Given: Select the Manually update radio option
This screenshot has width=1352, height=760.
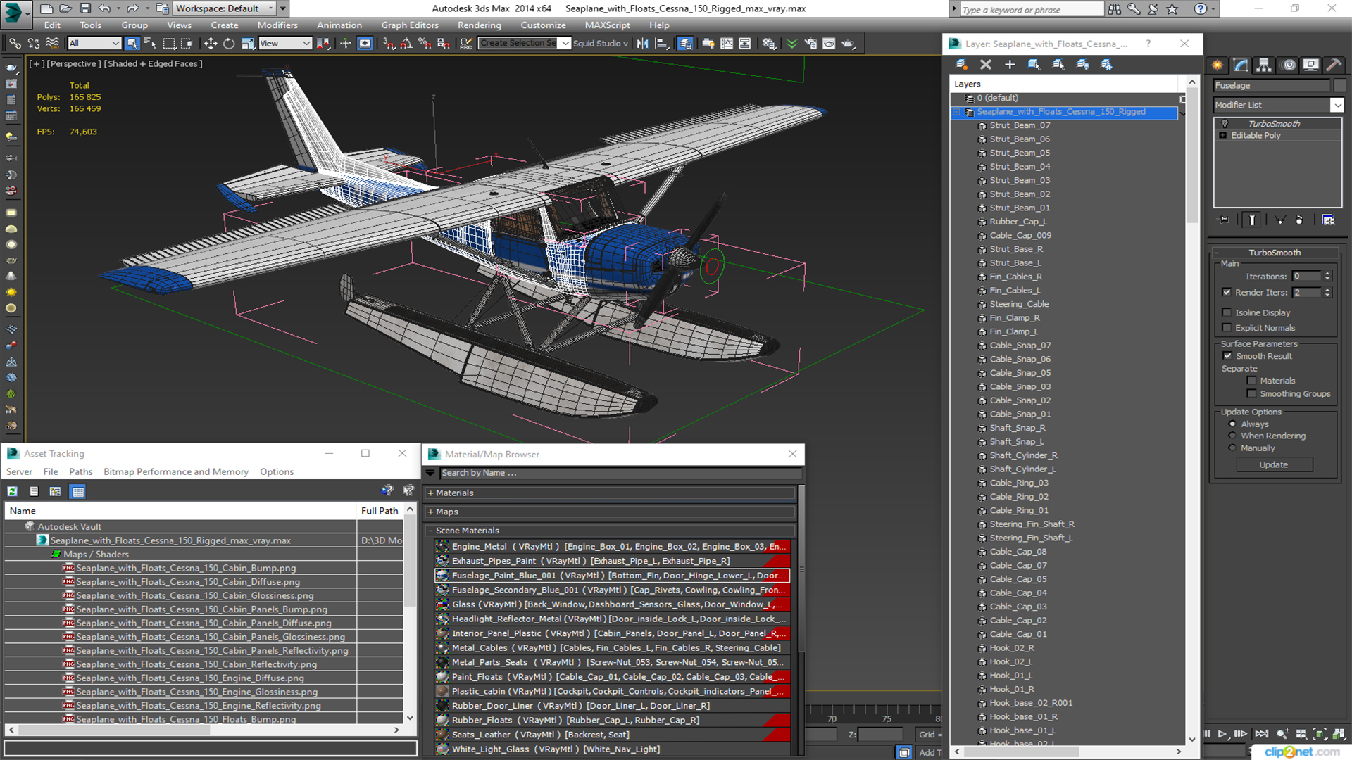Looking at the screenshot, I should [1232, 448].
